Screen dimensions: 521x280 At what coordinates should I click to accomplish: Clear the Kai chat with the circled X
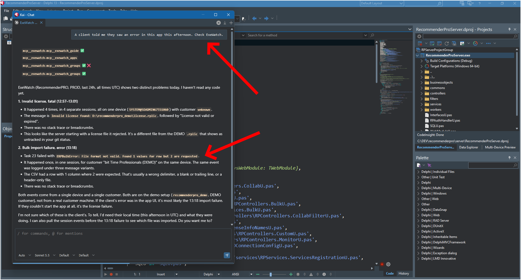point(219,23)
